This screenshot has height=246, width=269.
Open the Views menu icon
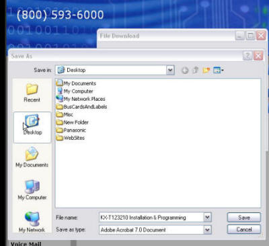pos(219,71)
